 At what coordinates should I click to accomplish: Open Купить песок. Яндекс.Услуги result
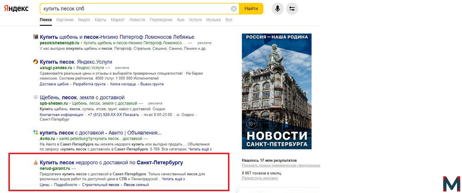point(76,62)
